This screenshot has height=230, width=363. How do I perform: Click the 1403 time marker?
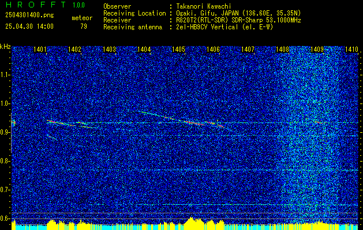(x=109, y=49)
